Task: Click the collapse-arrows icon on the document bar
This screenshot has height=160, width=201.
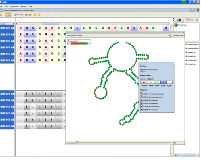Action: click(191, 10)
